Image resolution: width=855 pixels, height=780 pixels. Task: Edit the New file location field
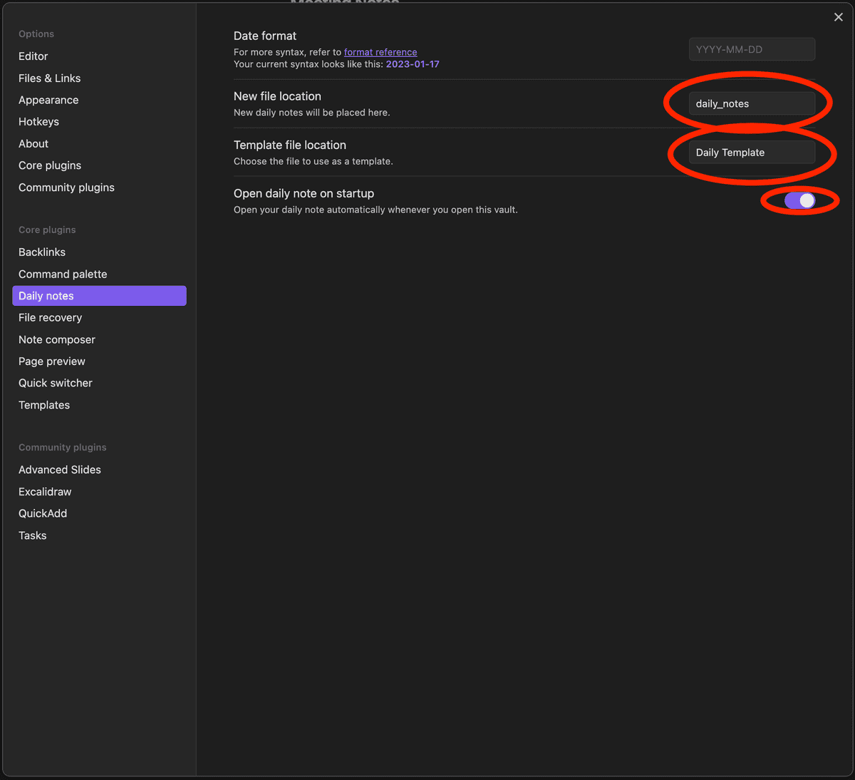point(752,103)
